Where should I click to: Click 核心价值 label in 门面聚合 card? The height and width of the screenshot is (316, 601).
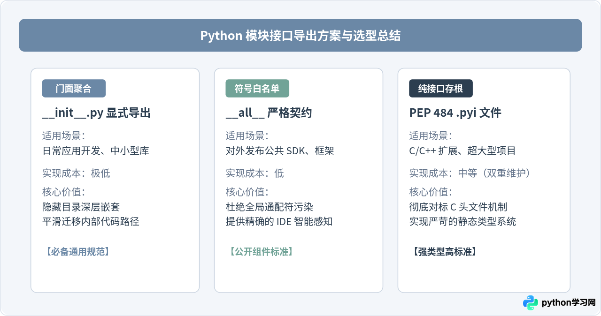pyautogui.click(x=64, y=192)
